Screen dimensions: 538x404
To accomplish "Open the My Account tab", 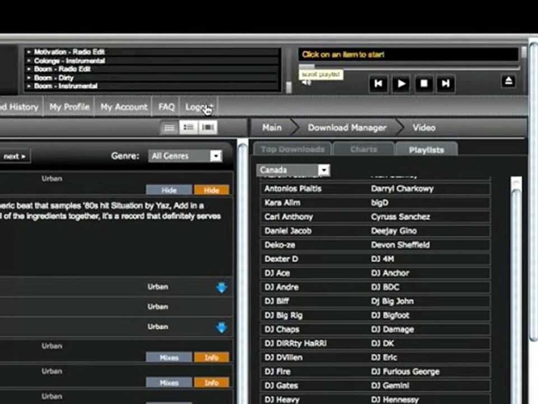I will click(124, 107).
